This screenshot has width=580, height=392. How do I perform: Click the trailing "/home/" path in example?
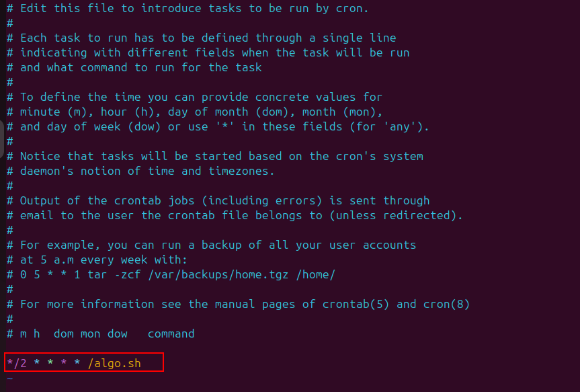coord(316,274)
